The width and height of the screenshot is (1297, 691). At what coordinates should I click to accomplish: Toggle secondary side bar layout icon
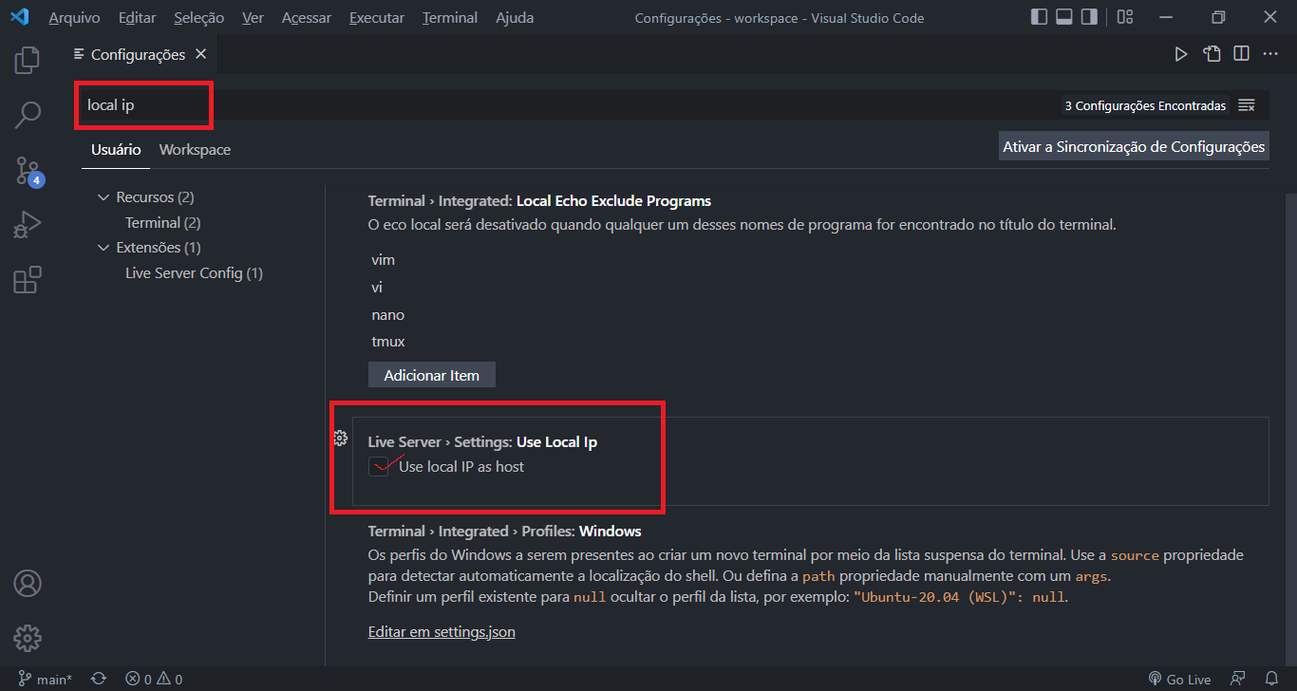1090,17
